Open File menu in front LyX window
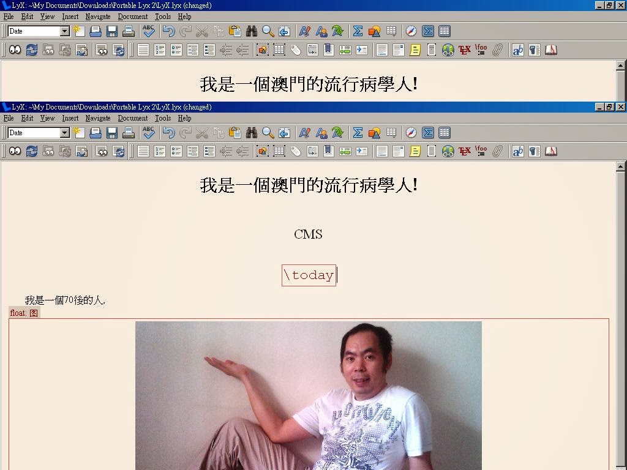The image size is (627, 470). pyautogui.click(x=9, y=118)
